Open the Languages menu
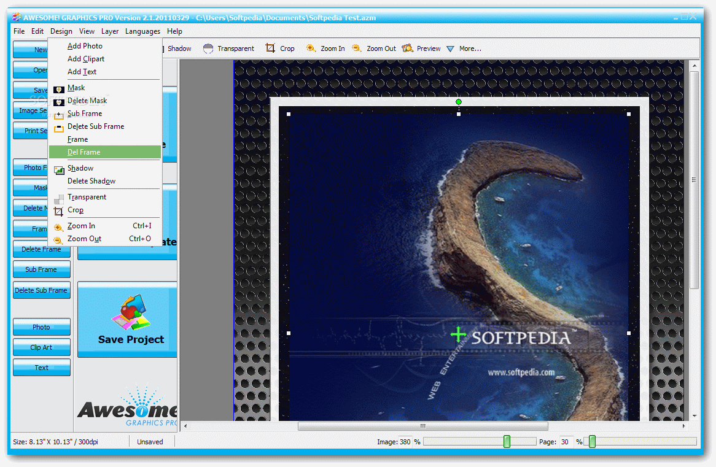716x467 pixels. (142, 31)
